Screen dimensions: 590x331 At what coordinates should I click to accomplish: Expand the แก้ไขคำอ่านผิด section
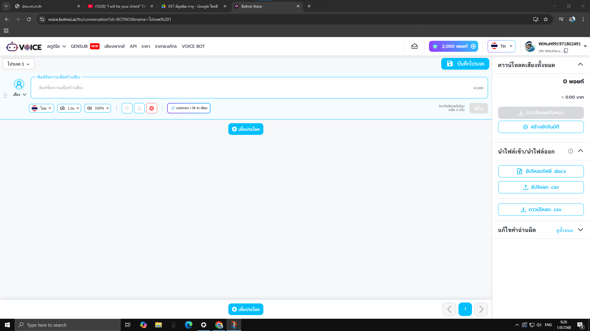point(580,230)
